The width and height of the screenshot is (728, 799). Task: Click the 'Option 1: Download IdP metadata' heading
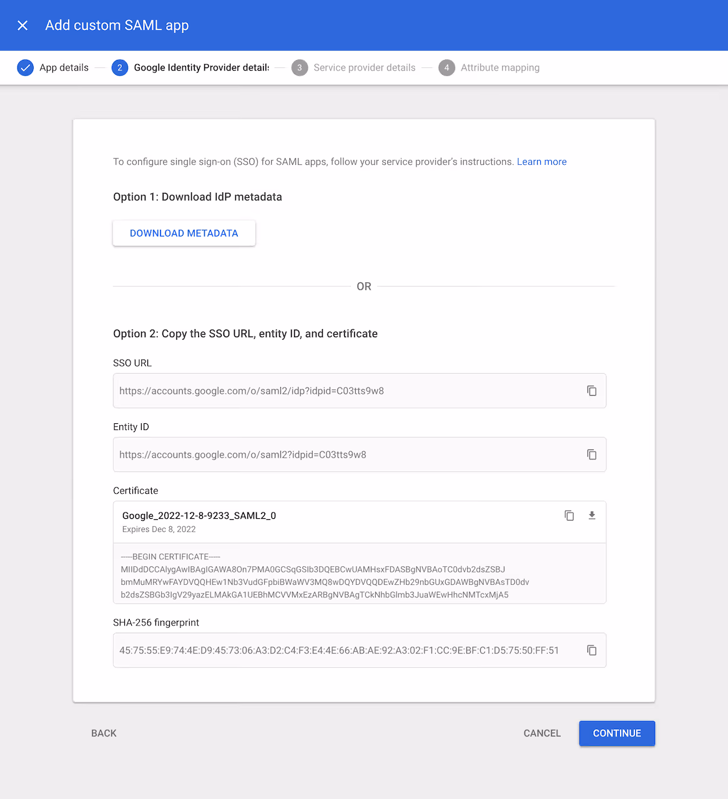[197, 197]
